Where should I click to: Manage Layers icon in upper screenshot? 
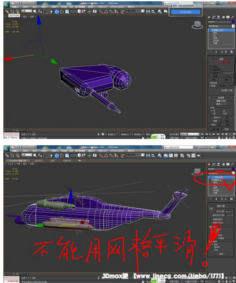160,12
